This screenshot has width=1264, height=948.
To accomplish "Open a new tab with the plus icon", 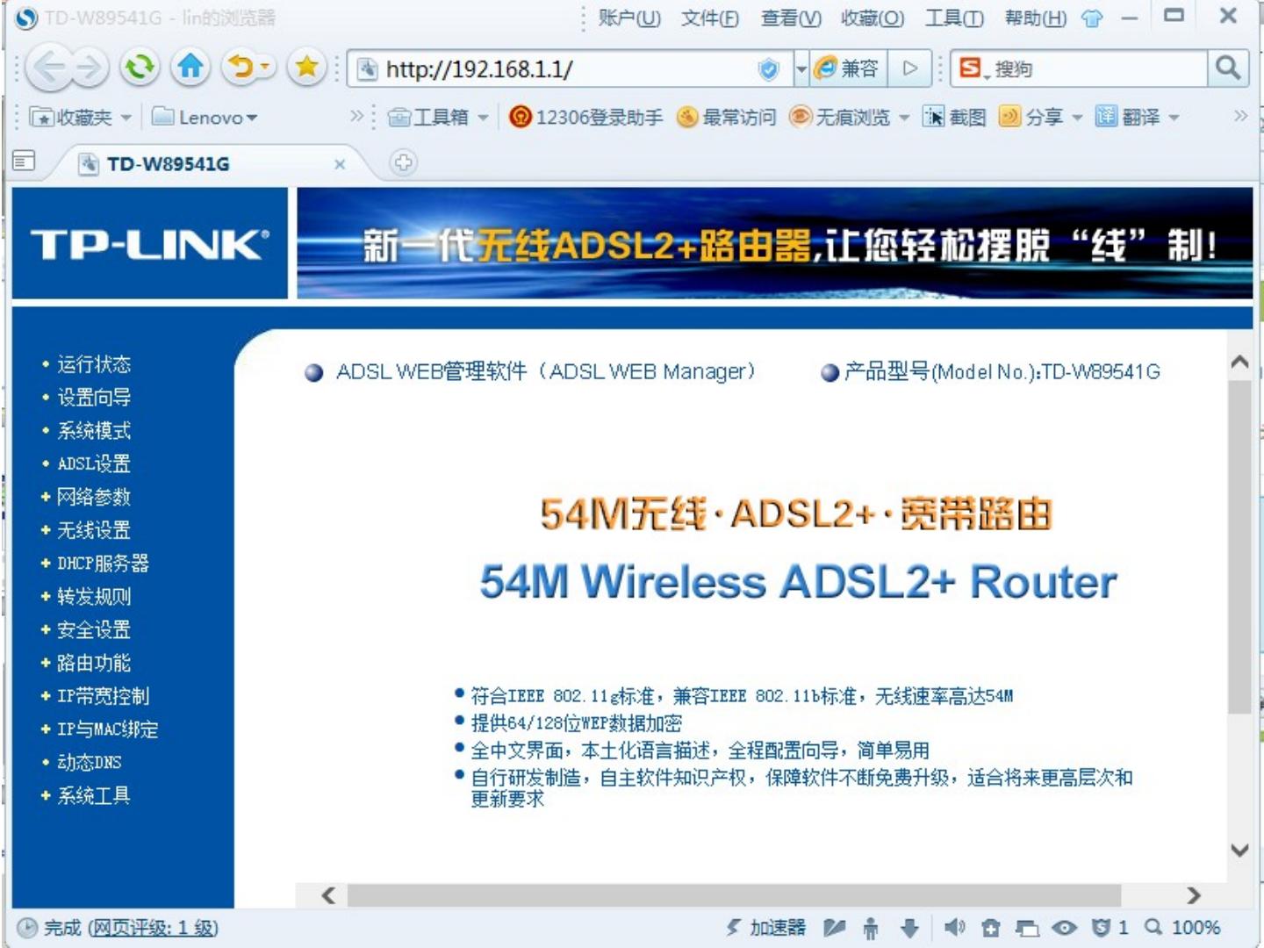I will pyautogui.click(x=403, y=162).
